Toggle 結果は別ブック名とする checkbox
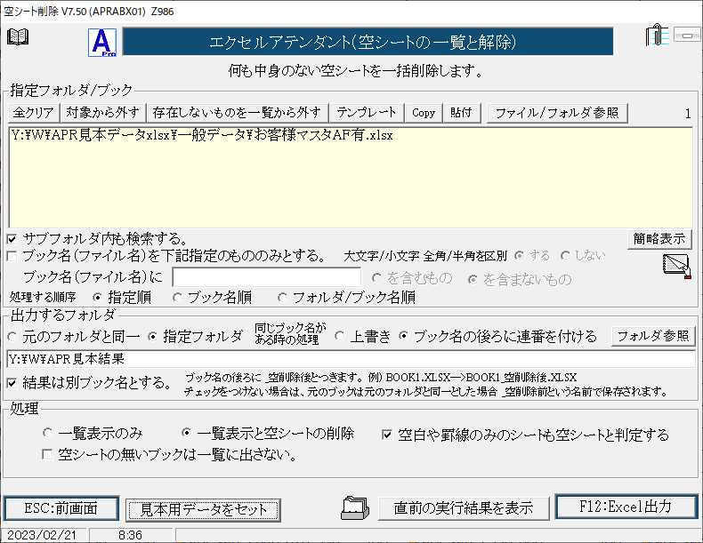The image size is (703, 543). 12,383
